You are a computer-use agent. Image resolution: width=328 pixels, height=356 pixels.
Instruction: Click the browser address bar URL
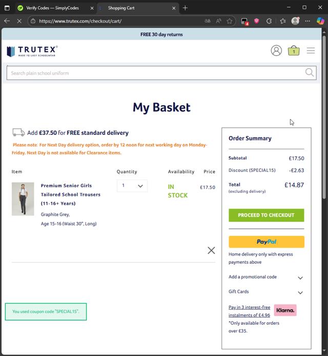click(x=80, y=21)
